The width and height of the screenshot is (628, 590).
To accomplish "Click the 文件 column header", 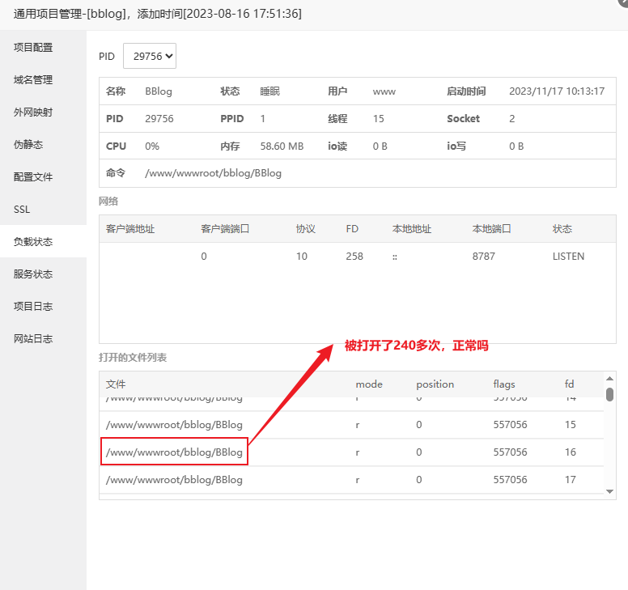I will coord(116,384).
